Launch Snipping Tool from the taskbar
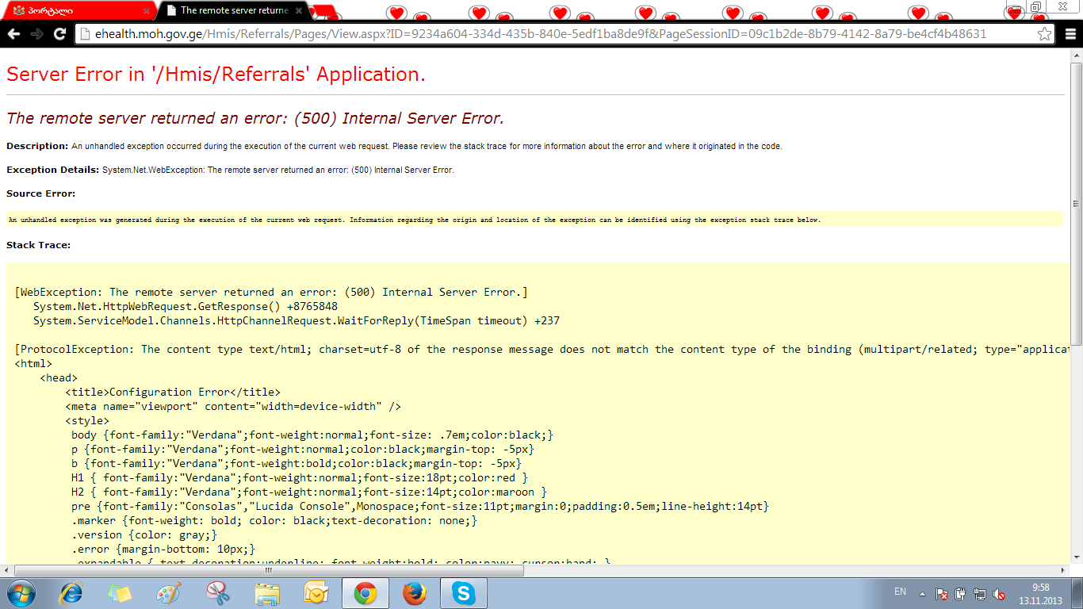The width and height of the screenshot is (1083, 609). point(217,592)
